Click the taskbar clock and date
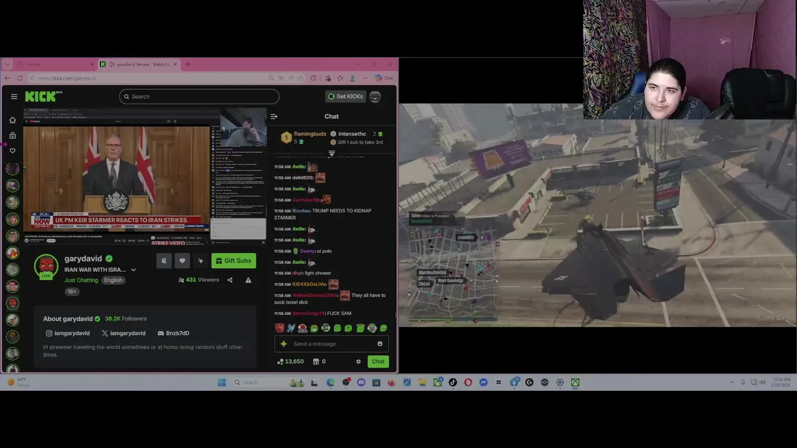Viewport: 797px width, 448px height. pos(781,382)
